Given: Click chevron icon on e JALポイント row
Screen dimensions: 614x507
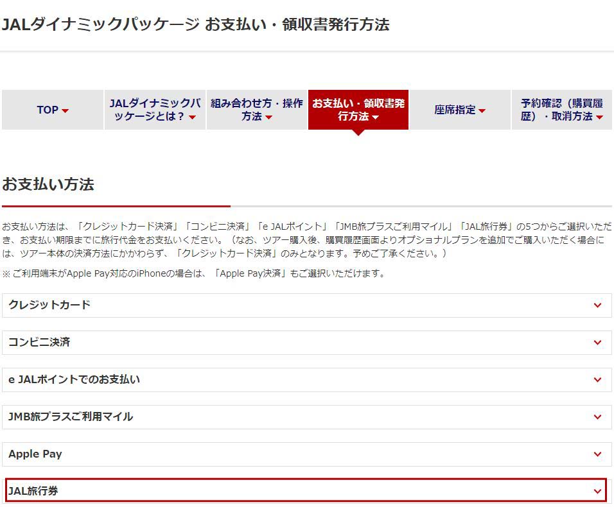Looking at the screenshot, I should click(597, 380).
